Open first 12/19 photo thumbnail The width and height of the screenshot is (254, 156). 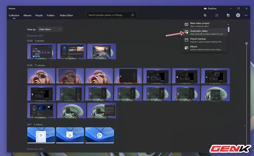coord(42,51)
